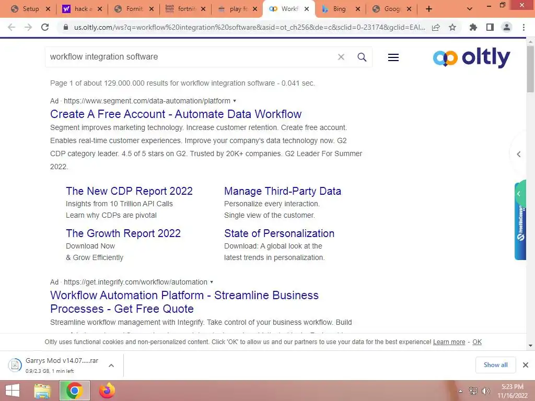This screenshot has width=535, height=401.
Task: Click the 'Show all' downloads button
Action: click(495, 365)
